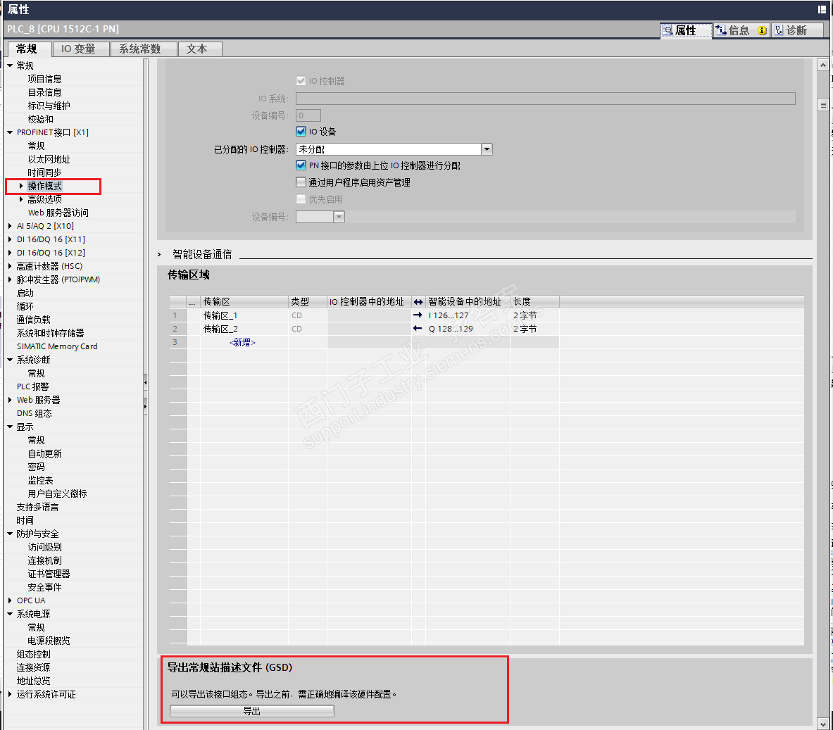Toggle PN 接口的参数由上位 IO 控制器进行分配 checkbox

[x=301, y=165]
